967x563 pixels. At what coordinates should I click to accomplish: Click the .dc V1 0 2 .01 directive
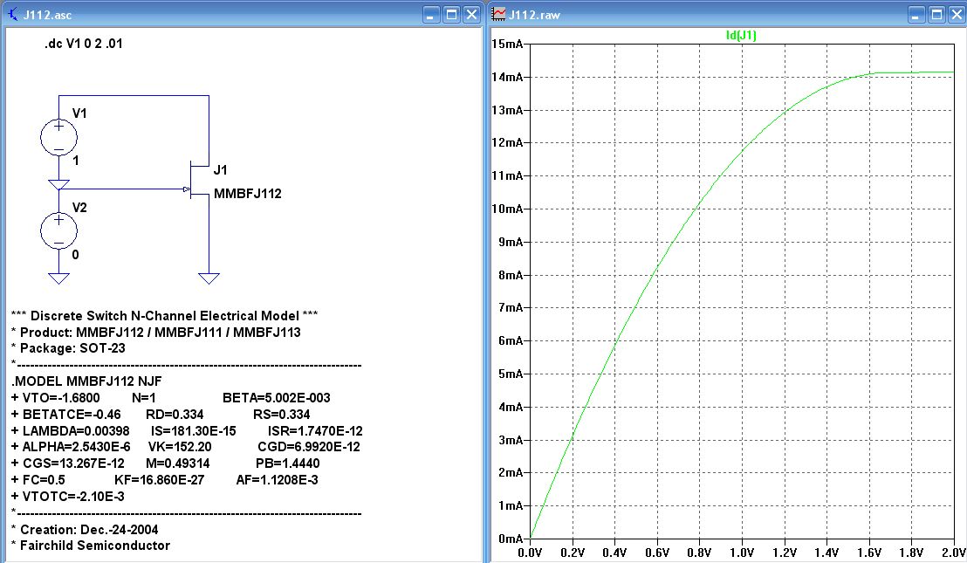click(x=83, y=44)
